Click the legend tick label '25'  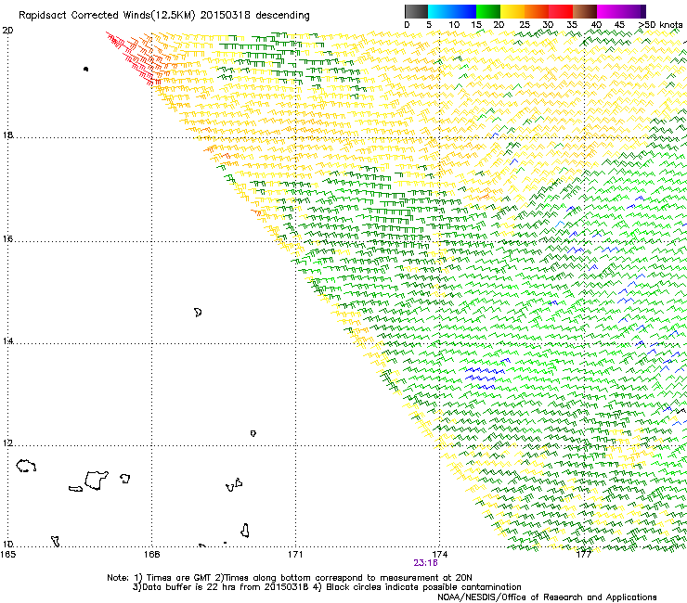(x=524, y=25)
